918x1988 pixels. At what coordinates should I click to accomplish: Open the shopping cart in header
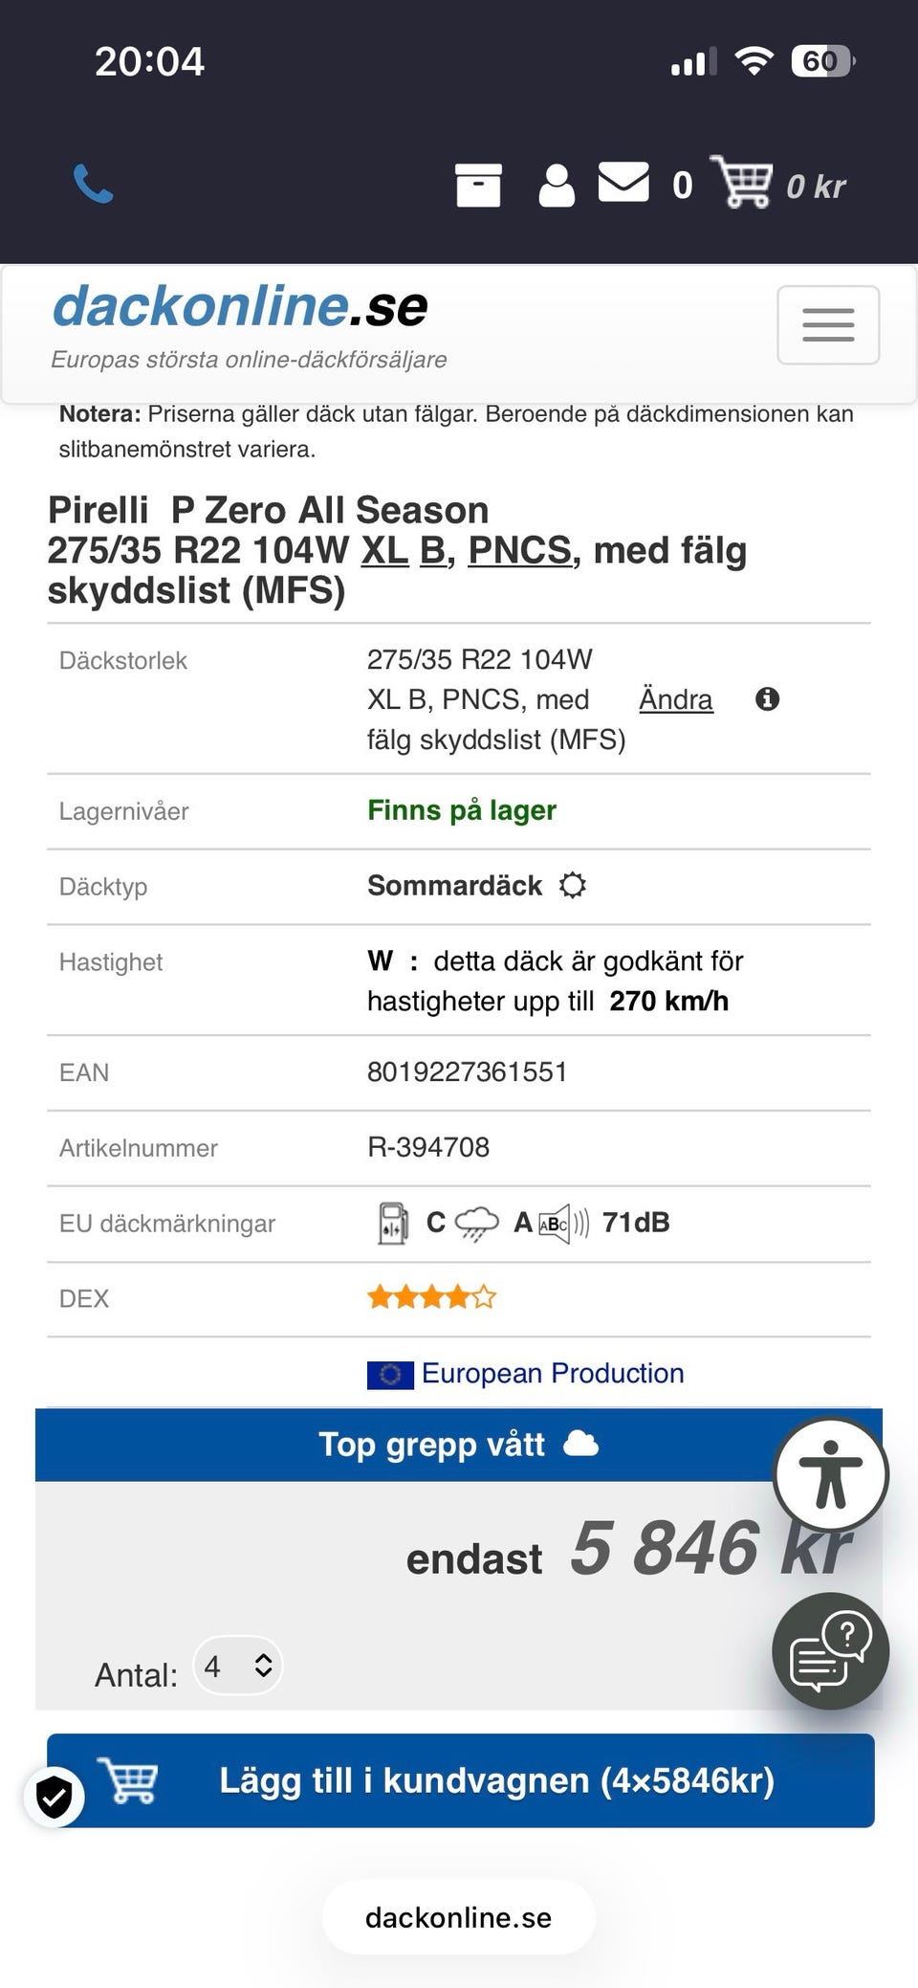tap(742, 182)
